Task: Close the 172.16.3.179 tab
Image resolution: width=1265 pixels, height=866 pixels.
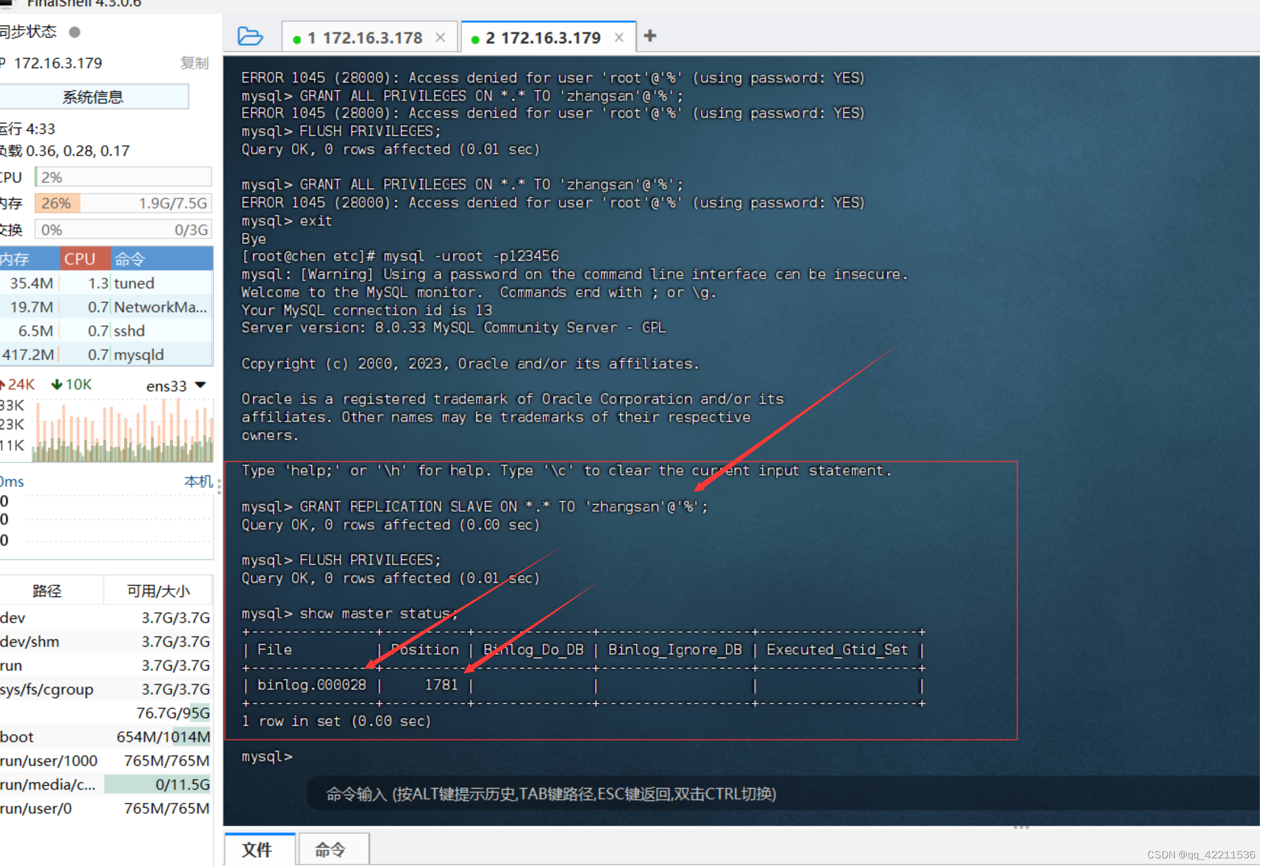Action: (x=619, y=37)
